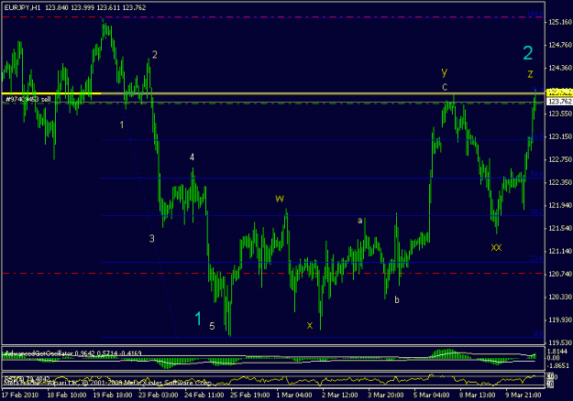Screen dimensions: 573x401
Task: Click the 9 Mar 21:00 time label
Action: [523, 395]
